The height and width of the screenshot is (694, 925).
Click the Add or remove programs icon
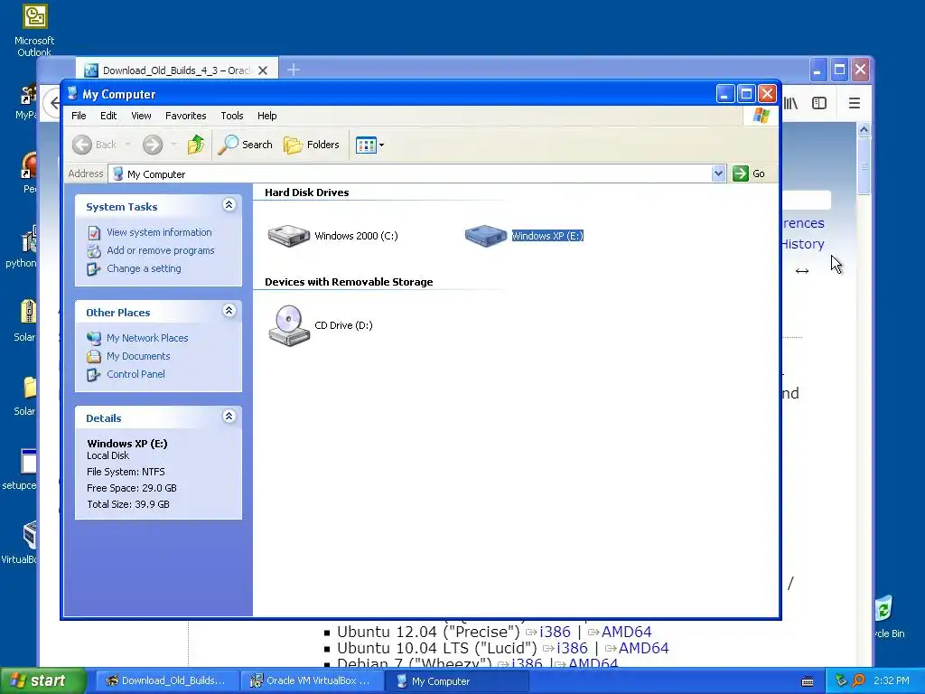(94, 251)
